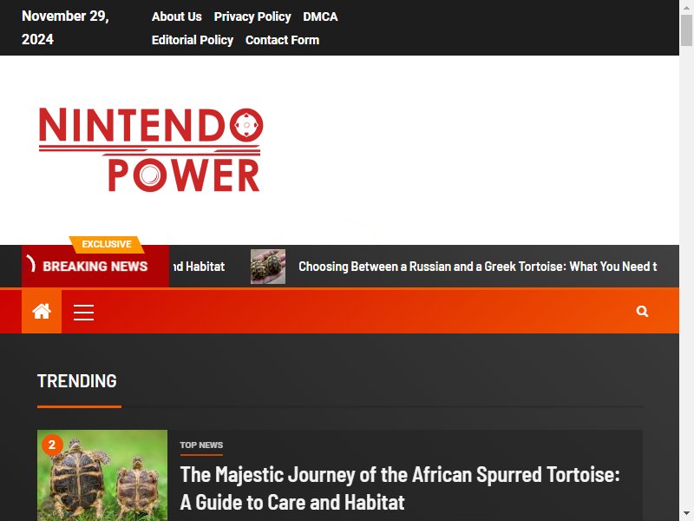Open the home icon in navigation bar

[42, 312]
